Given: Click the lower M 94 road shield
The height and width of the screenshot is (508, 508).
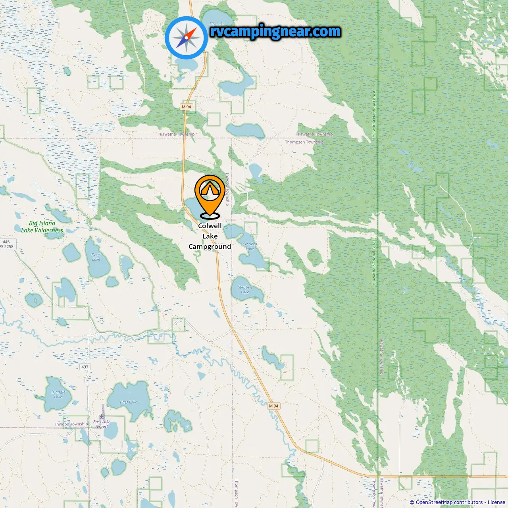Looking at the screenshot, I should click(x=274, y=406).
